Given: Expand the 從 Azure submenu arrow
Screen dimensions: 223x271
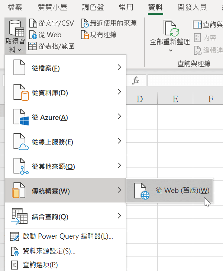Looking at the screenshot, I should coord(119,116).
